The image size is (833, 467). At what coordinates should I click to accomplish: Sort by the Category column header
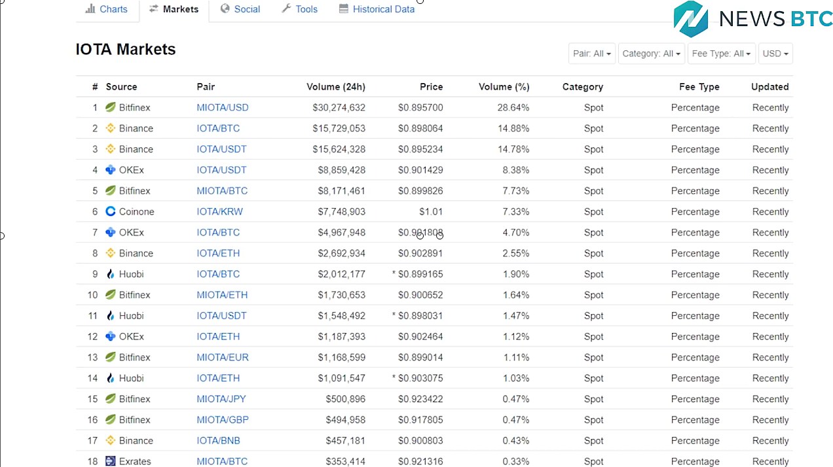tap(583, 86)
